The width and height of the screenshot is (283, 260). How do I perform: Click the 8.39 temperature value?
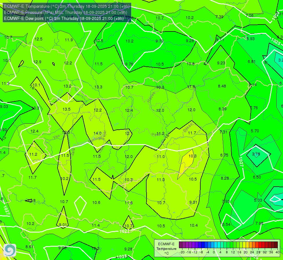(223, 109)
